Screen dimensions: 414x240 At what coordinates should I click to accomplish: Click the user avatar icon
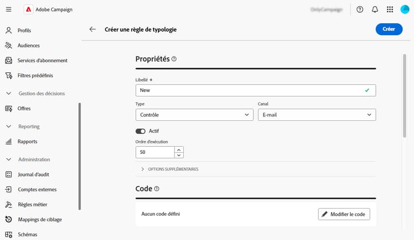405,9
